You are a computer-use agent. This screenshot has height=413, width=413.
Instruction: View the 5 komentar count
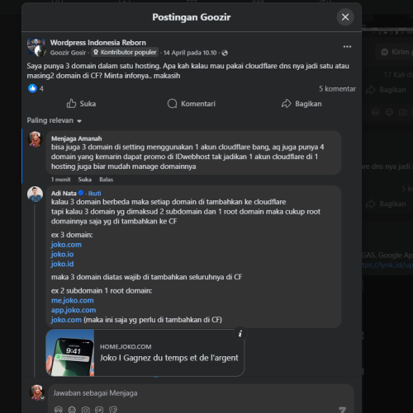(337, 89)
